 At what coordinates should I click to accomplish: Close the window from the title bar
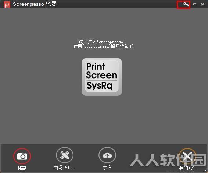[202, 4]
